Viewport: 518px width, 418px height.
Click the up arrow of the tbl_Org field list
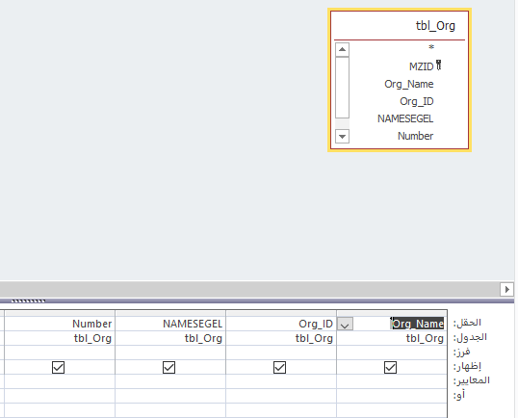(x=342, y=49)
